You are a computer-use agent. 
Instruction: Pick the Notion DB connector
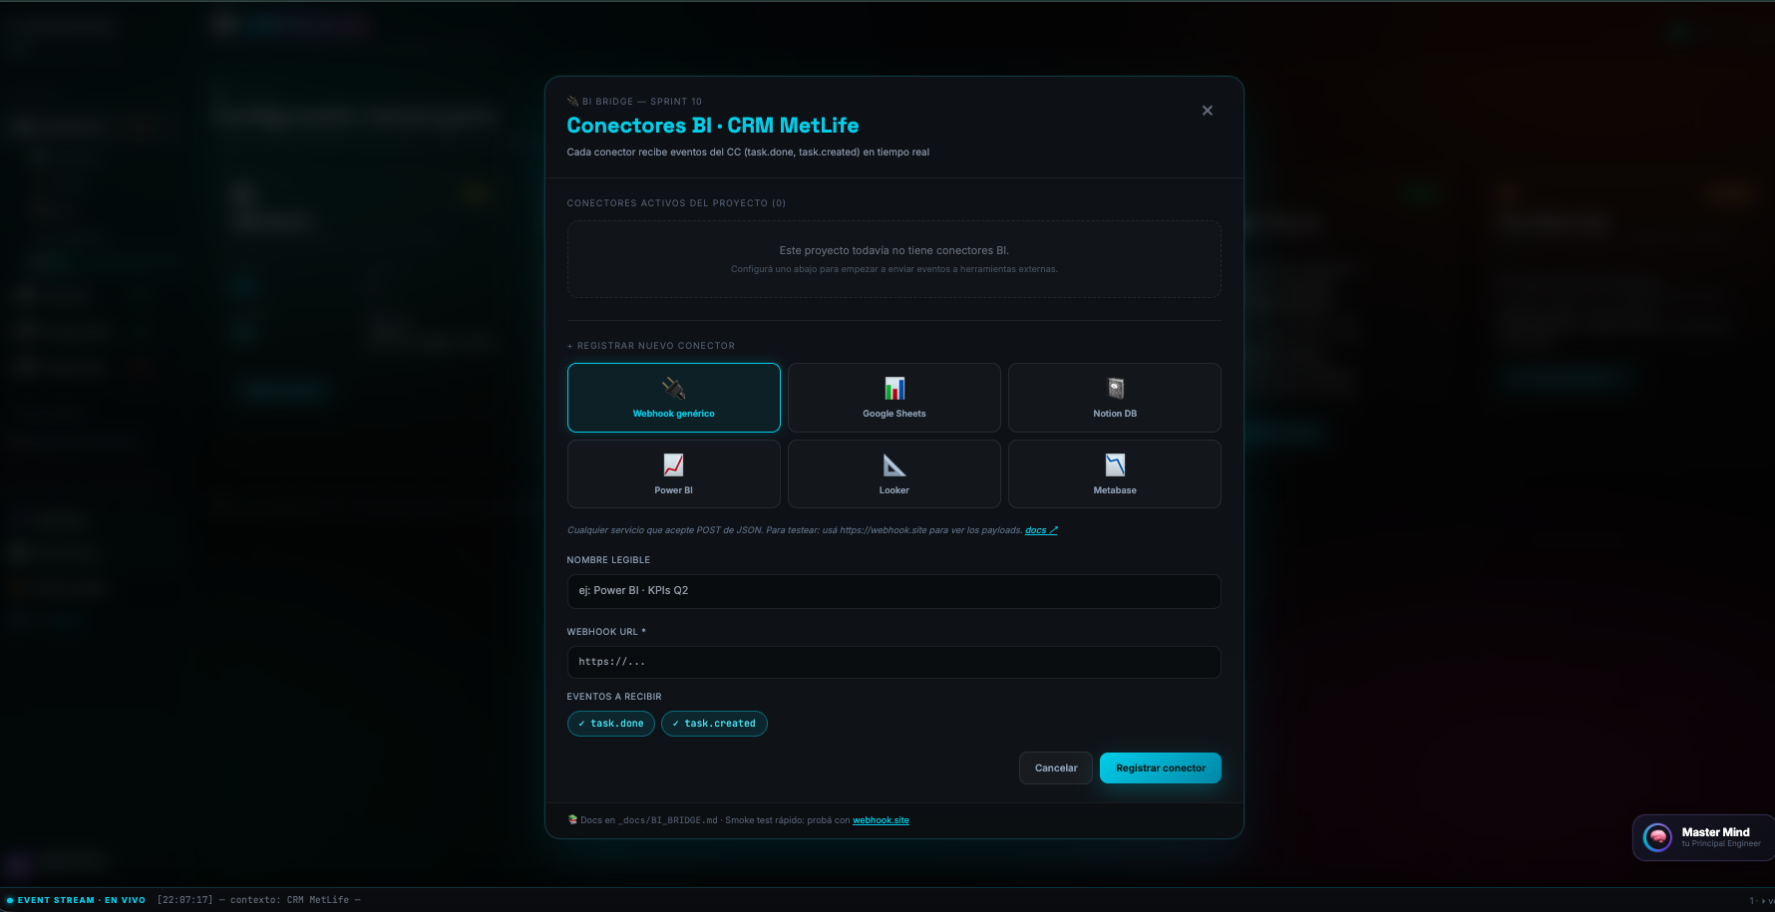pyautogui.click(x=1114, y=398)
